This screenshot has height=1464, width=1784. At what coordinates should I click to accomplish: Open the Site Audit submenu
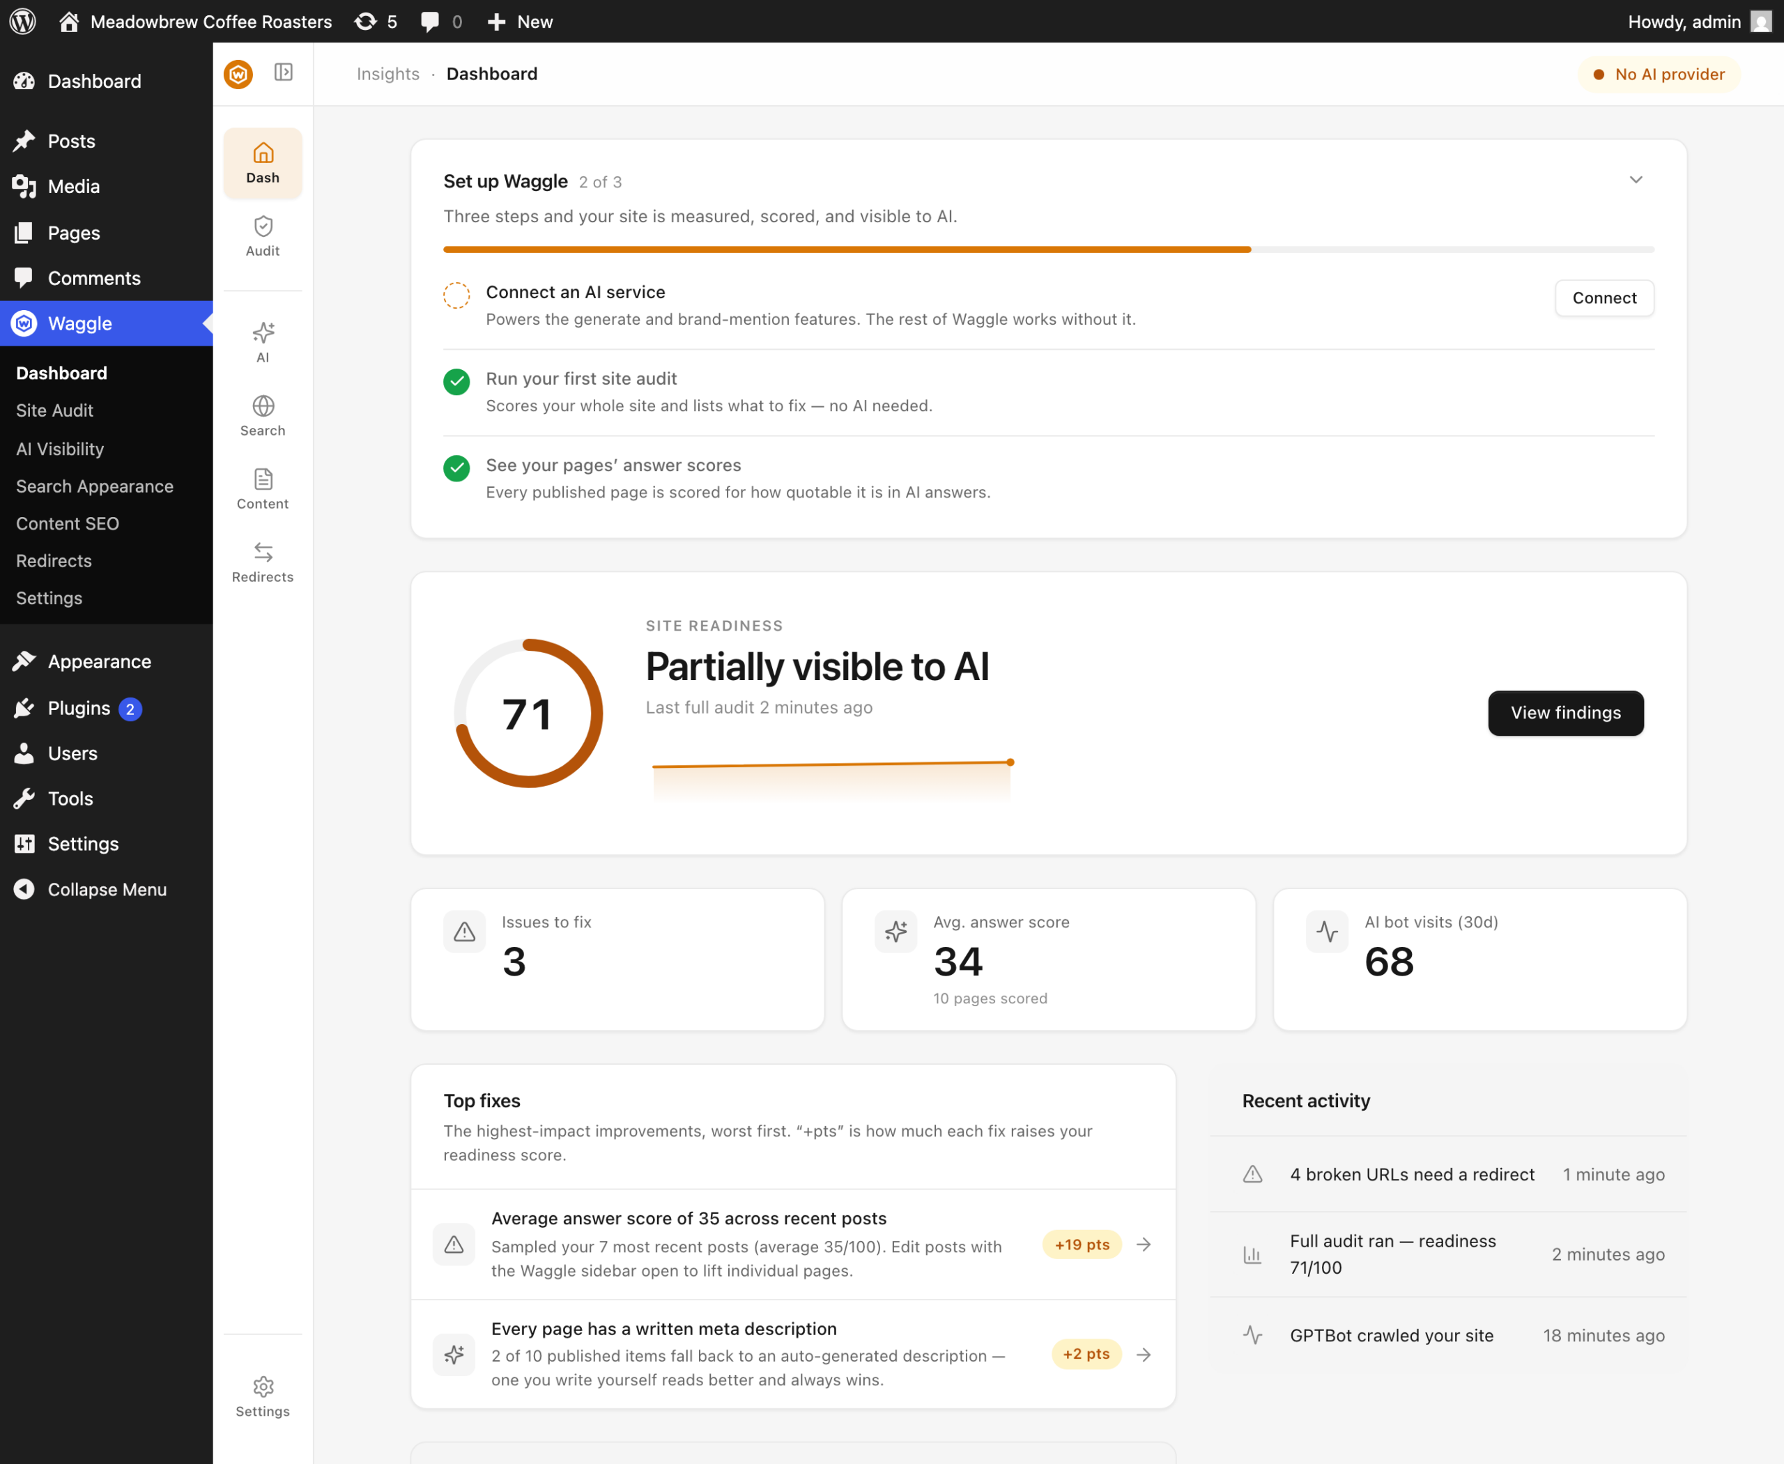click(x=55, y=410)
